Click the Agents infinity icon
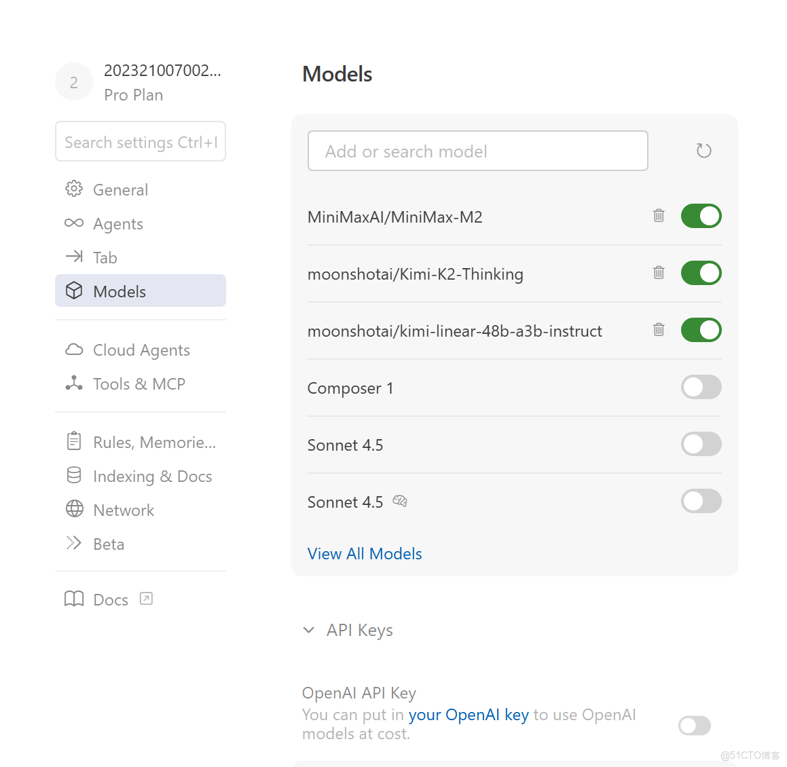This screenshot has width=787, height=767. pyautogui.click(x=74, y=223)
